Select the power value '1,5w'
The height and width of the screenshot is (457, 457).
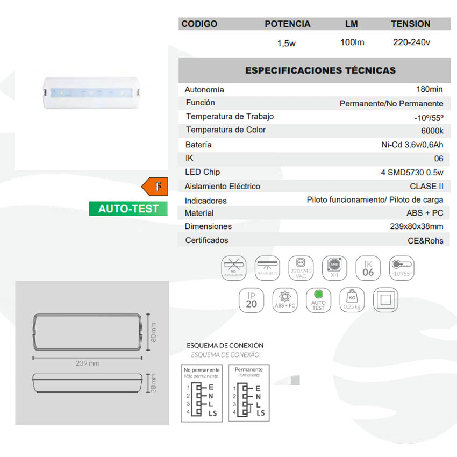pos(287,44)
